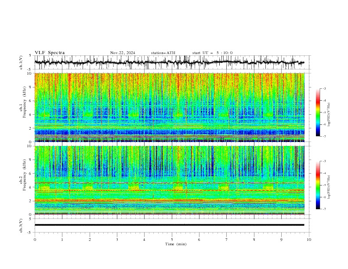Select the ch.1 colorbar "log(PSD)(V²/Hz)" label
Screen dimensions: 348x269
329,115
